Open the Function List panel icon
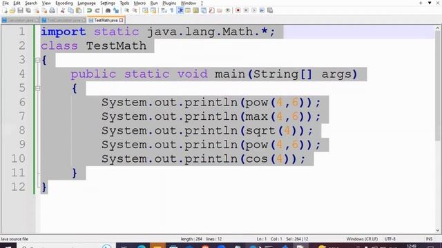442x248 pixels. [x=211, y=10]
